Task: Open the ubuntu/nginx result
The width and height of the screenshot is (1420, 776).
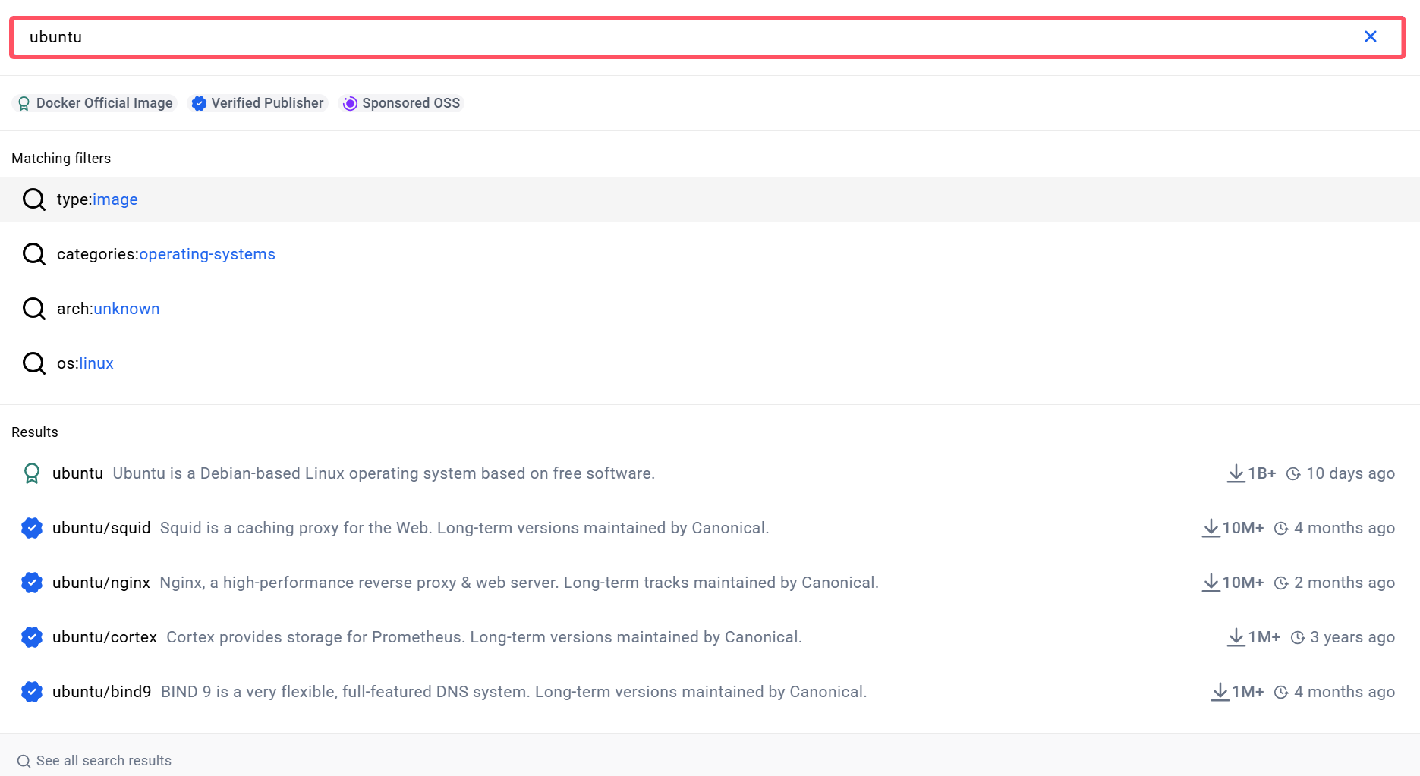Action: (x=101, y=583)
